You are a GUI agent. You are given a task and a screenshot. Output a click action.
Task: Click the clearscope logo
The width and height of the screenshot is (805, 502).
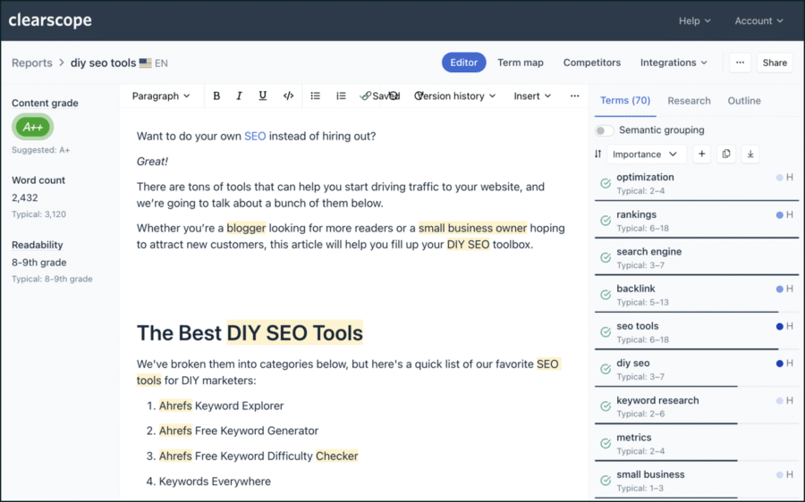pos(50,20)
